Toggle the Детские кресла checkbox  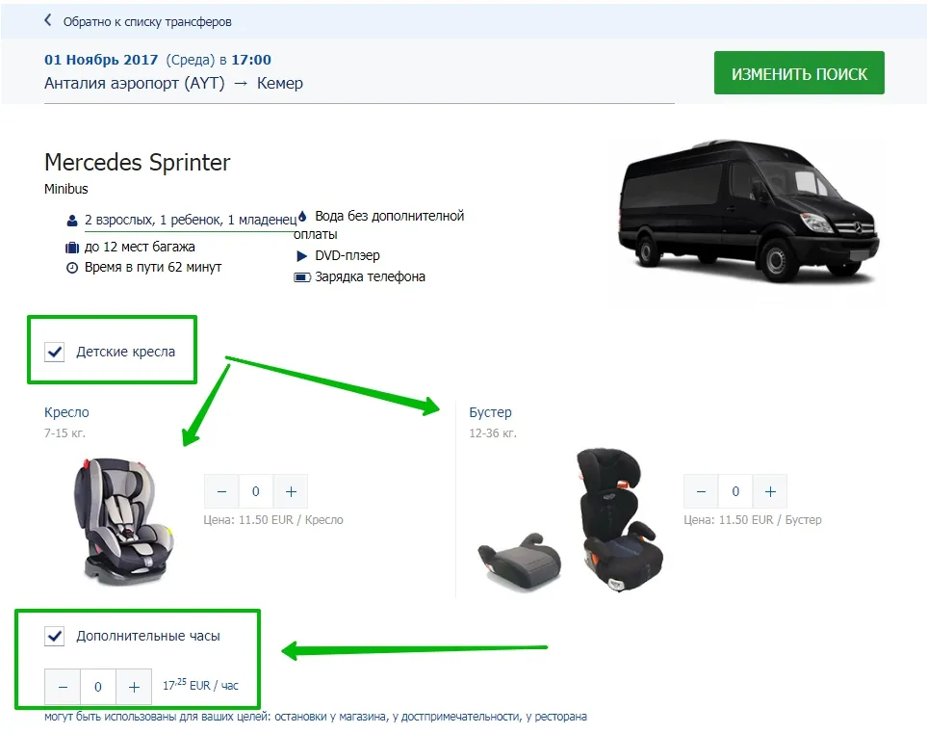[55, 352]
